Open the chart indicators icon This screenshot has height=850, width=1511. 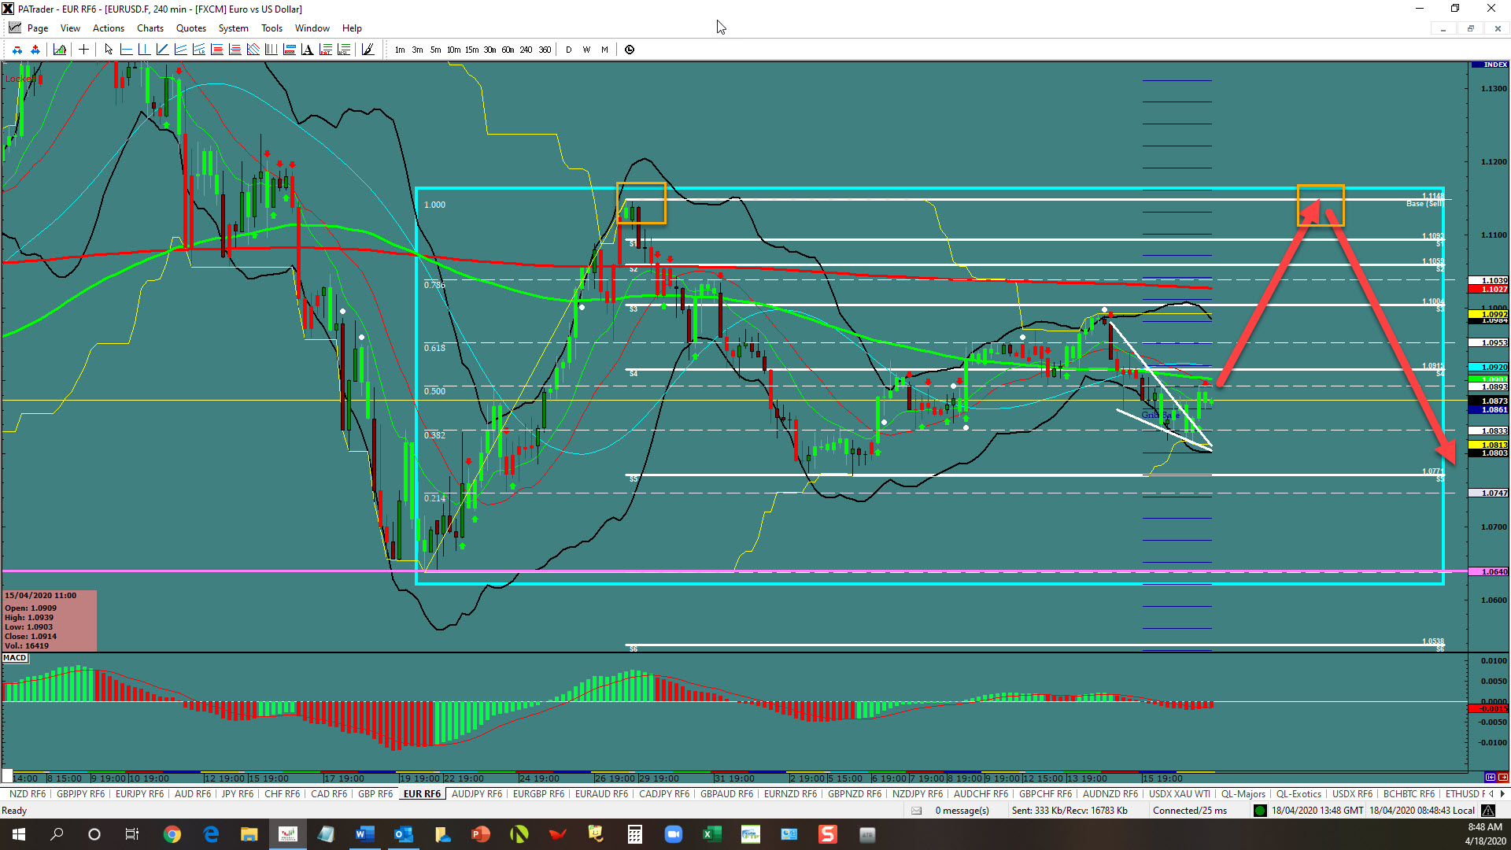pos(60,50)
